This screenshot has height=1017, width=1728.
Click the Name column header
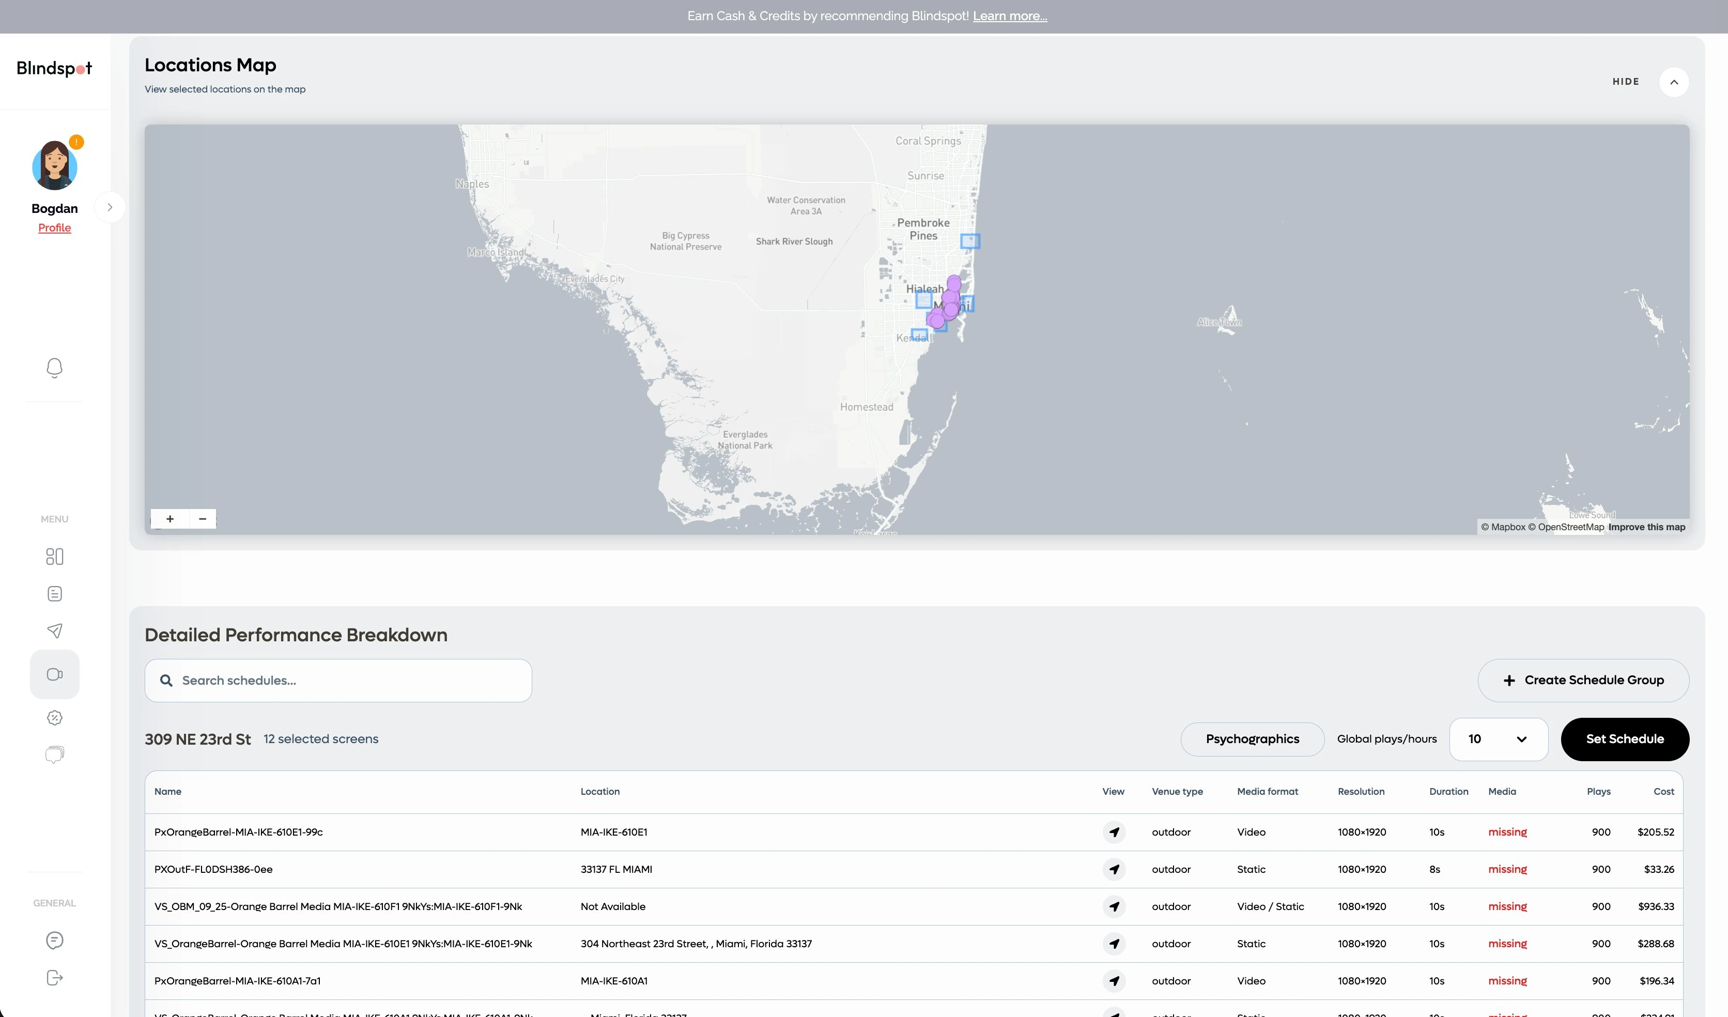pos(168,791)
